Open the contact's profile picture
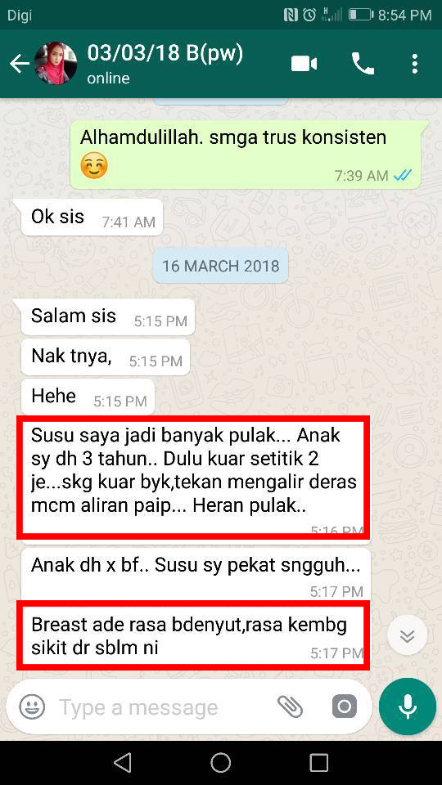This screenshot has height=785, width=442. click(56, 64)
